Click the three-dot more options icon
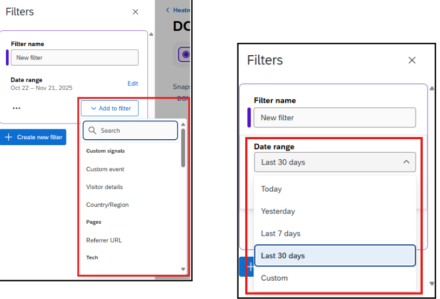This screenshot has height=299, width=440. 17,108
